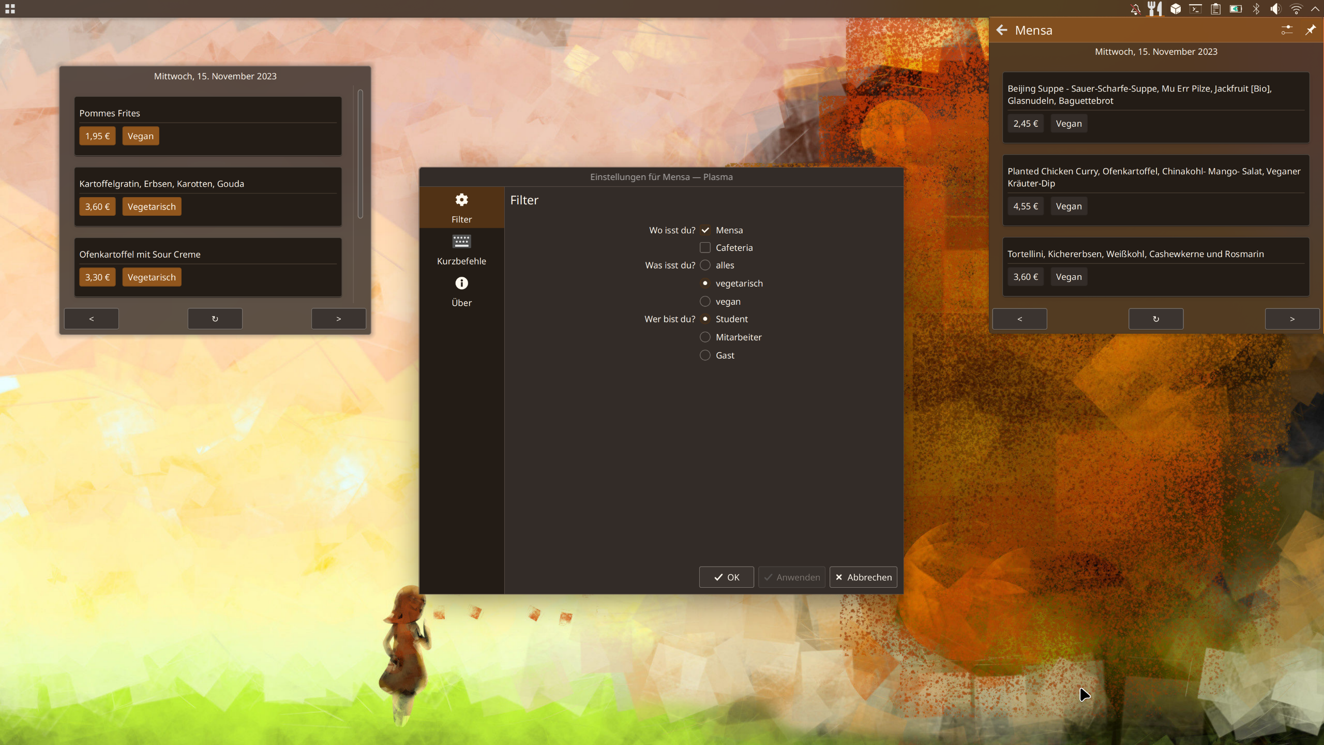Click the package box tray icon

1176,9
